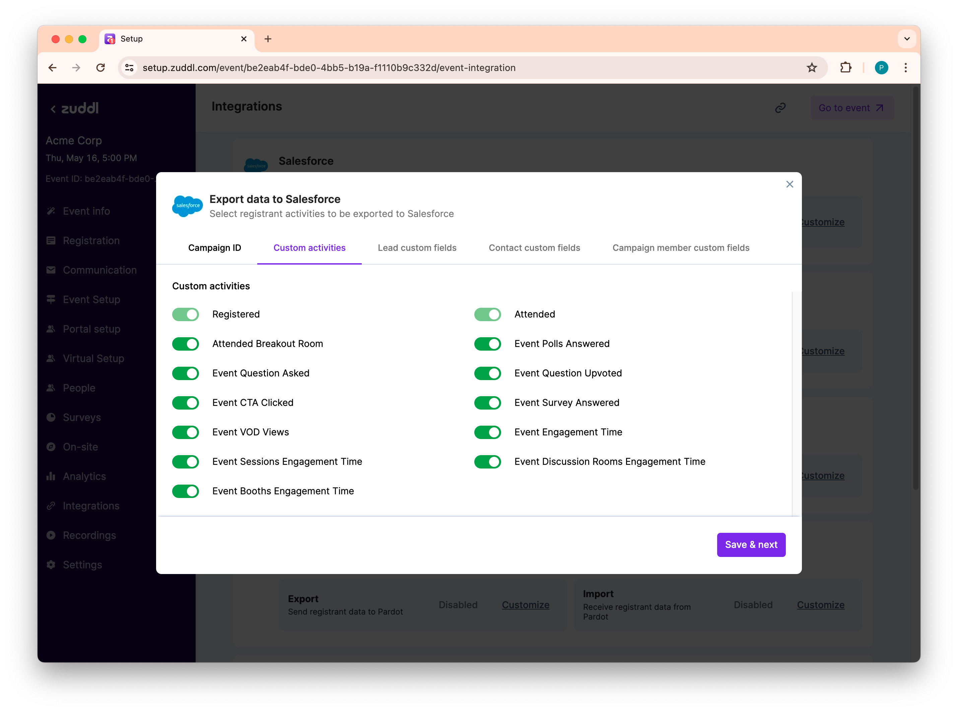Viewport: 958px width, 712px height.
Task: Open the profile avatar P icon
Action: (881, 68)
